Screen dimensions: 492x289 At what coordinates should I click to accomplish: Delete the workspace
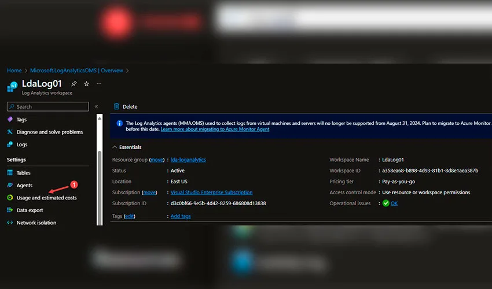point(130,107)
